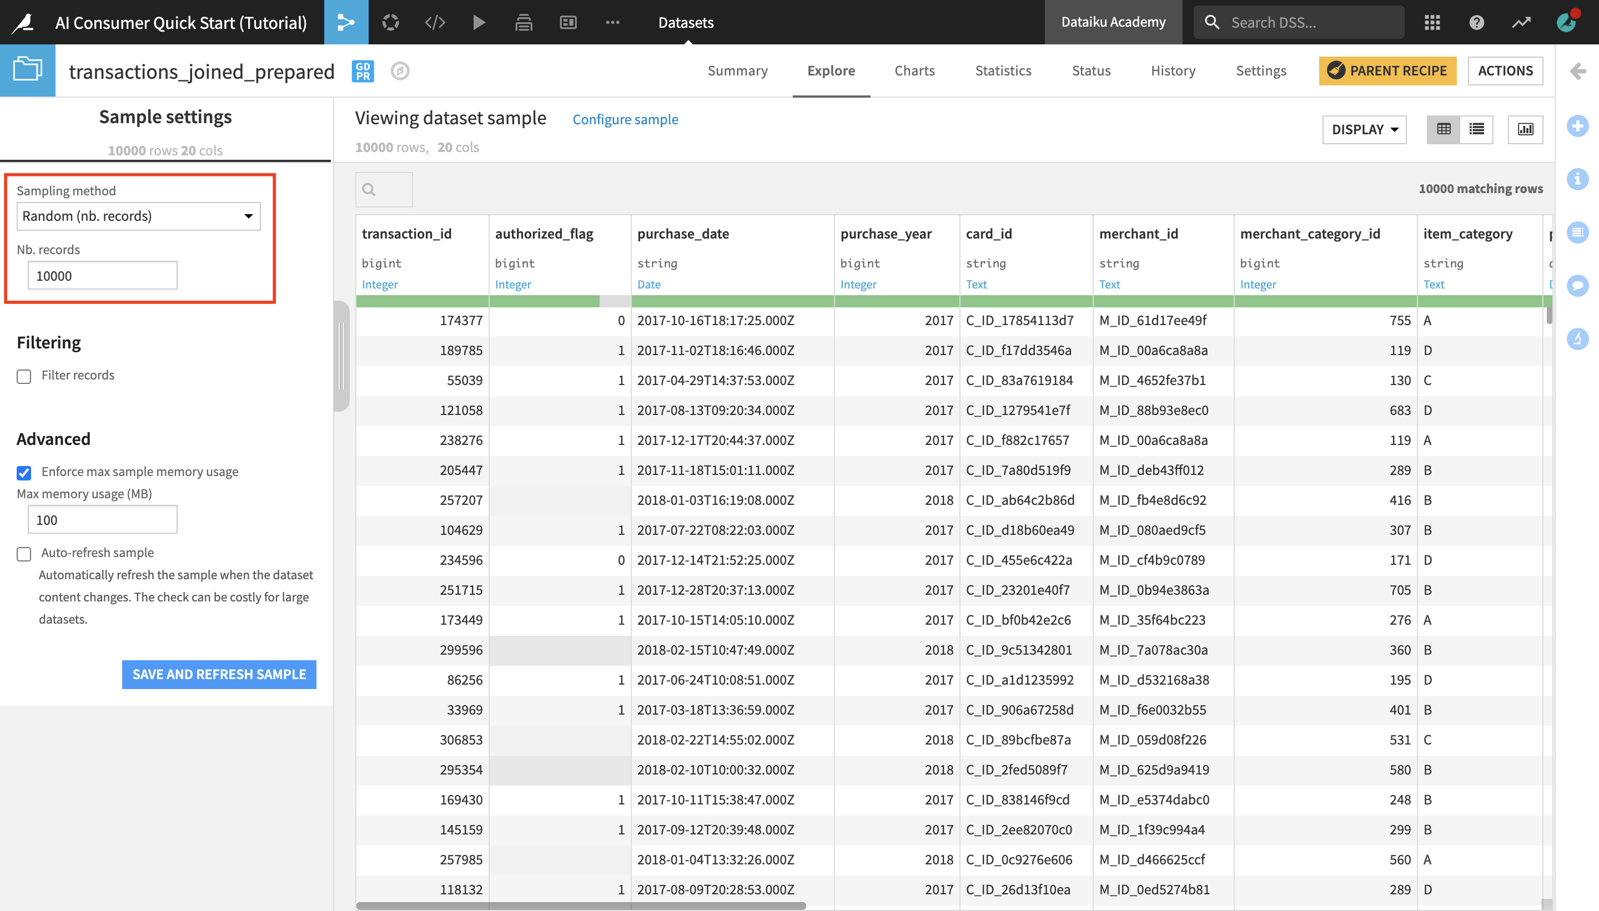The height and width of the screenshot is (911, 1599).
Task: Uncheck Enforce max sample memory usage
Action: (x=24, y=472)
